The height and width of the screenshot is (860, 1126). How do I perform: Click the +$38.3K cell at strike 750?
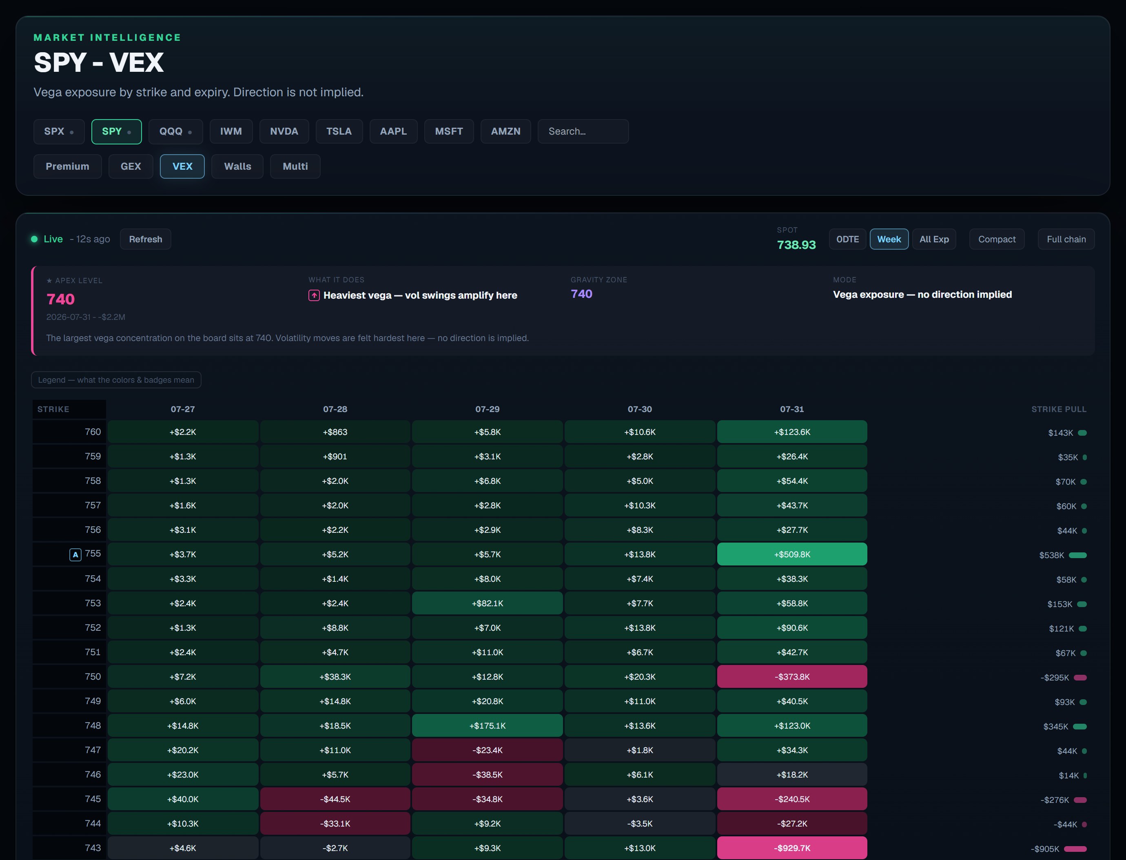[x=335, y=677]
